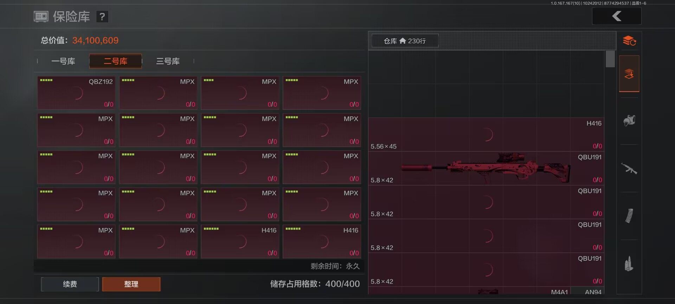Click the 剩余时间：永久 remaining time label

click(335, 266)
